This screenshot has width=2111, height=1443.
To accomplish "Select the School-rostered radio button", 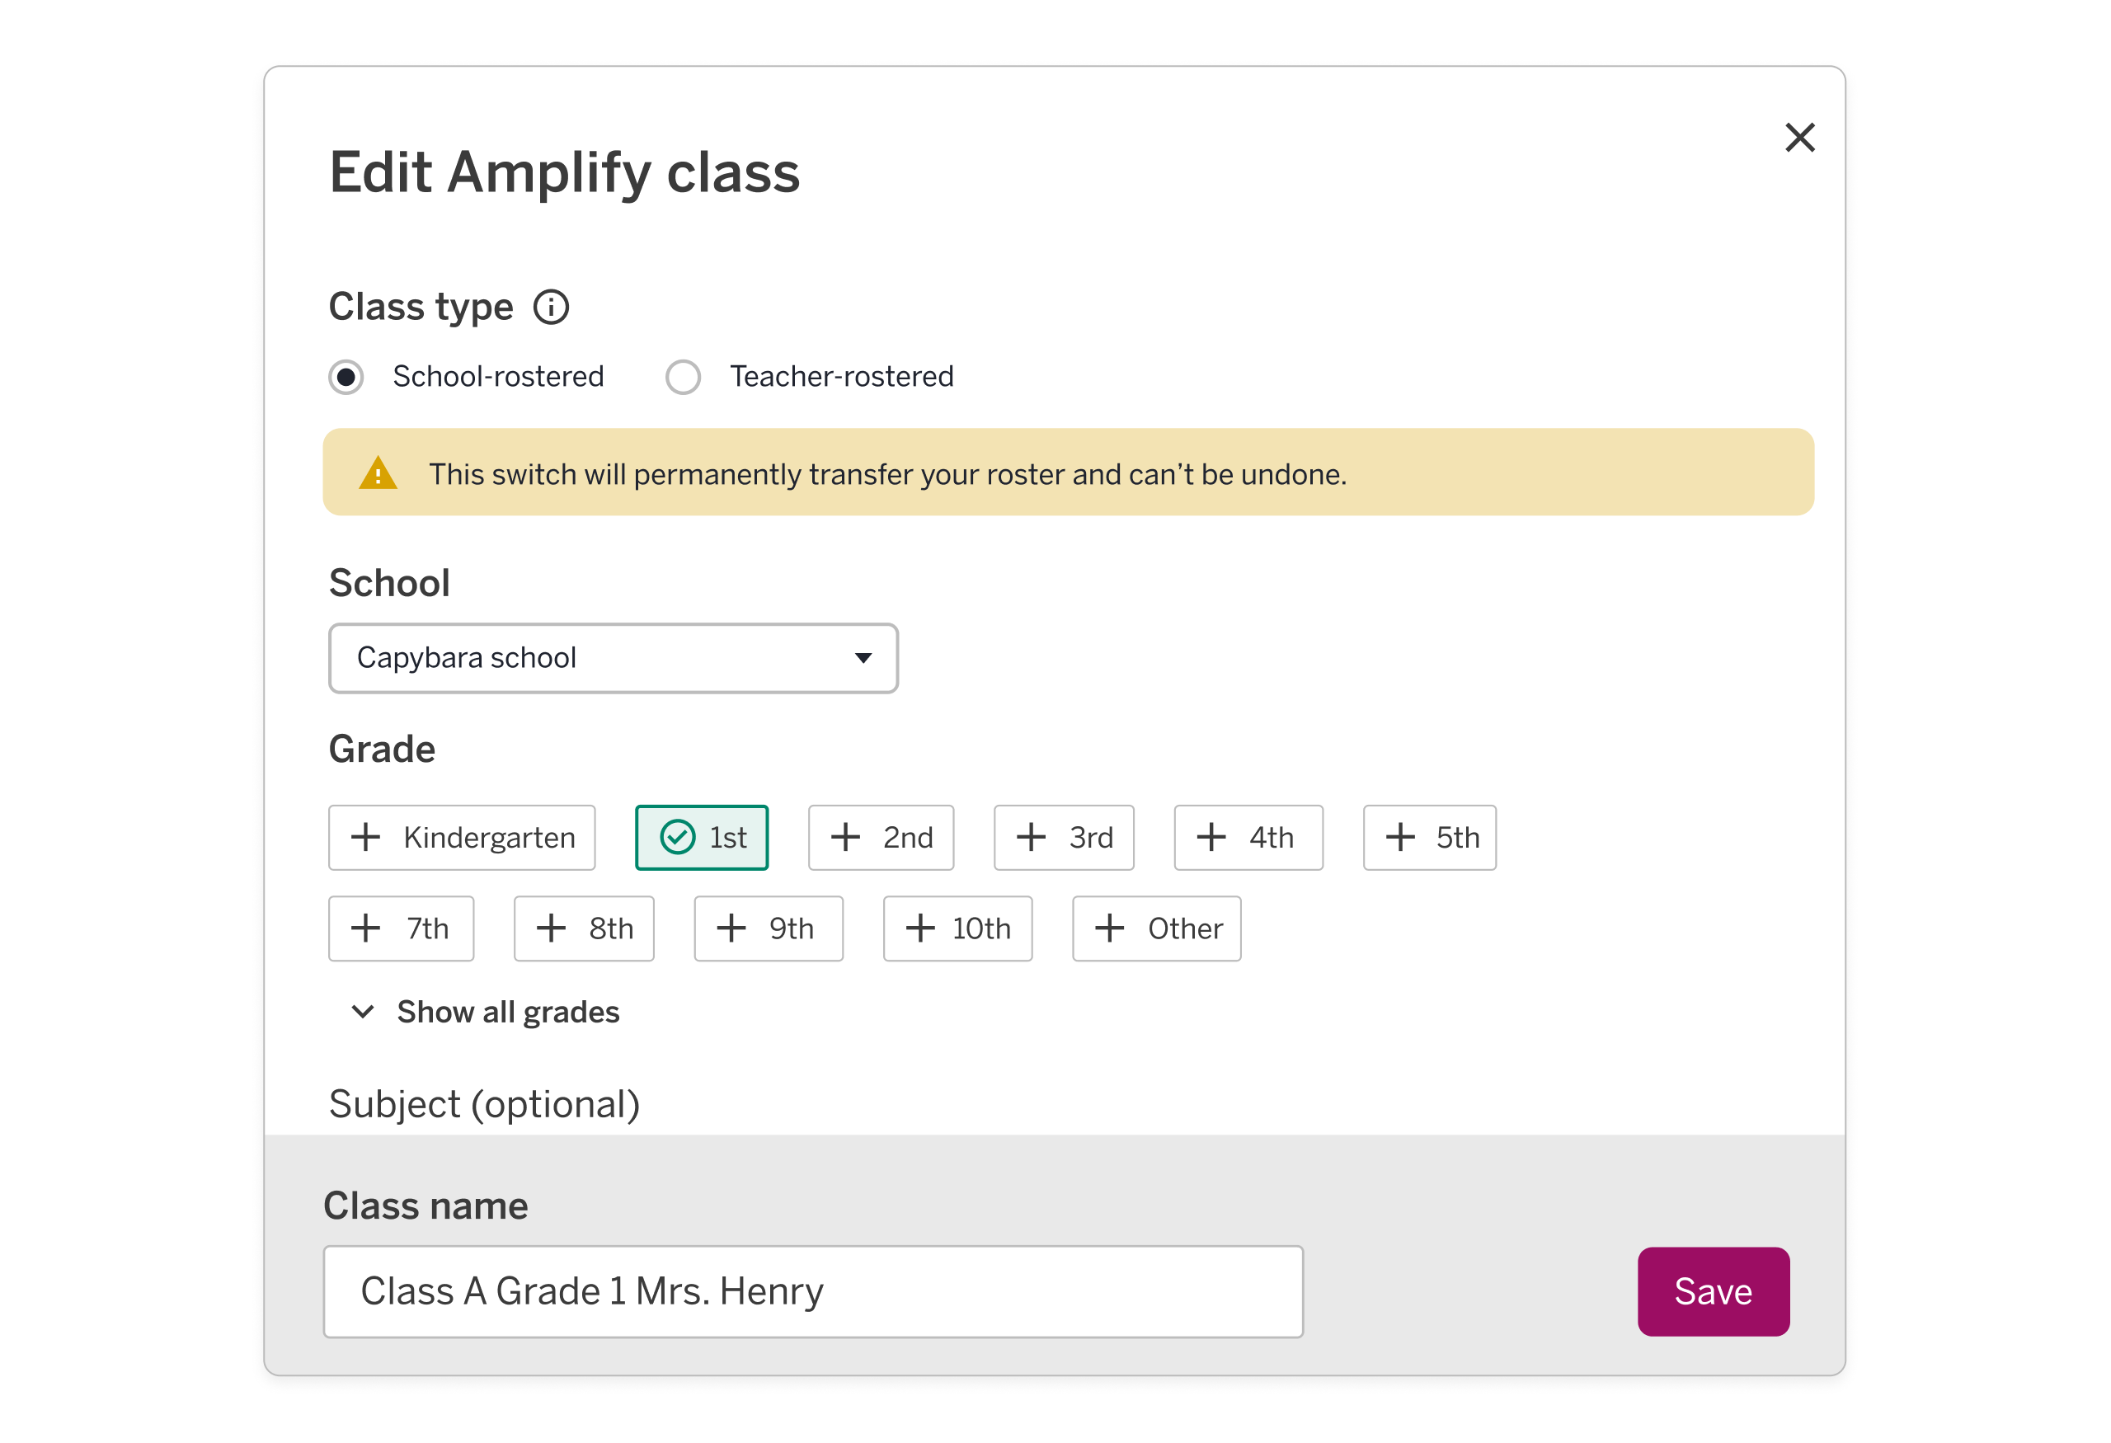I will (x=346, y=377).
